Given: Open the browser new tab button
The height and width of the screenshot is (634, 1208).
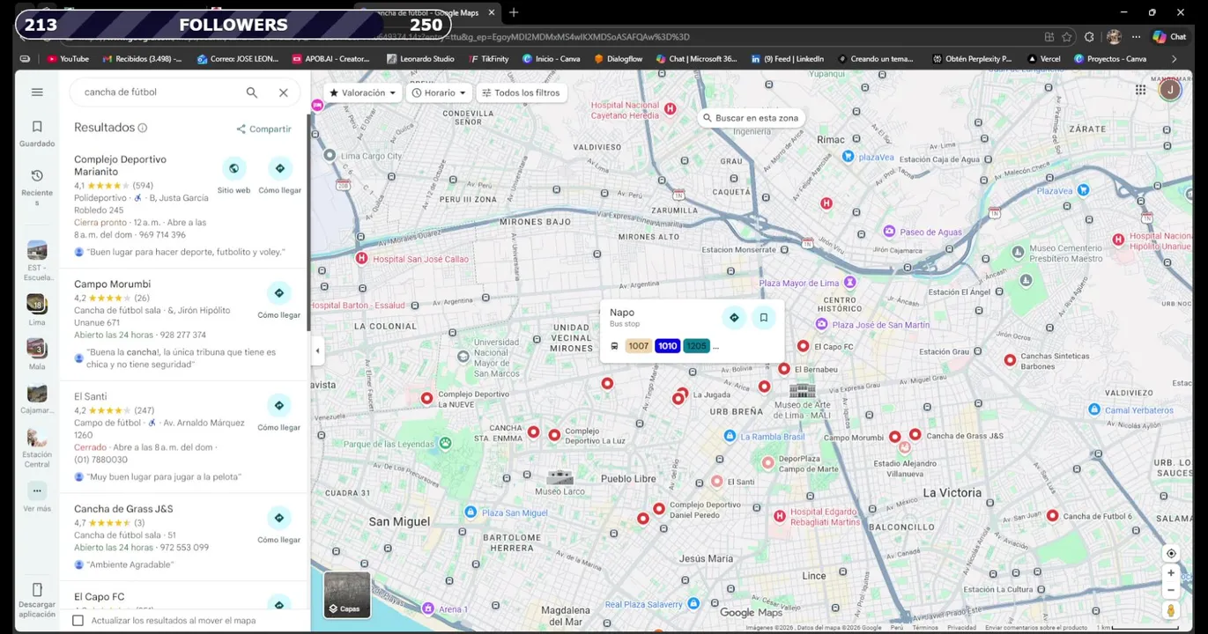Looking at the screenshot, I should 514,12.
